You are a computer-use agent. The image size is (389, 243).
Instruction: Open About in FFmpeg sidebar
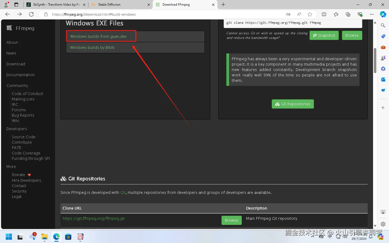pyautogui.click(x=12, y=42)
